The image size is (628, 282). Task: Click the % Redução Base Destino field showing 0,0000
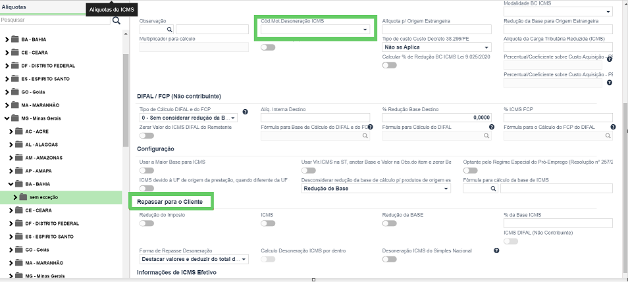point(436,118)
